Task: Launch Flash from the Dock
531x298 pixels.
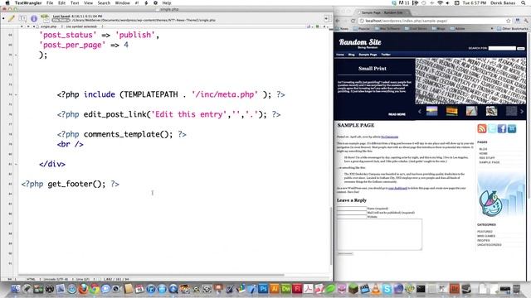Action: point(297,289)
